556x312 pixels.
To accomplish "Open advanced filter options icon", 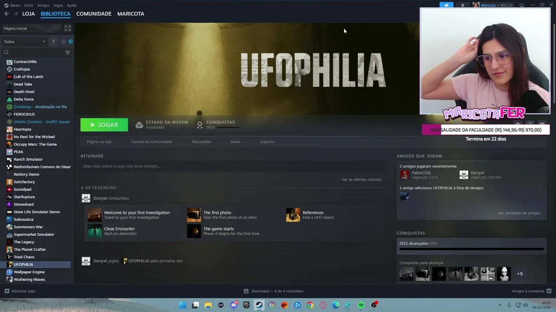I will 68,52.
